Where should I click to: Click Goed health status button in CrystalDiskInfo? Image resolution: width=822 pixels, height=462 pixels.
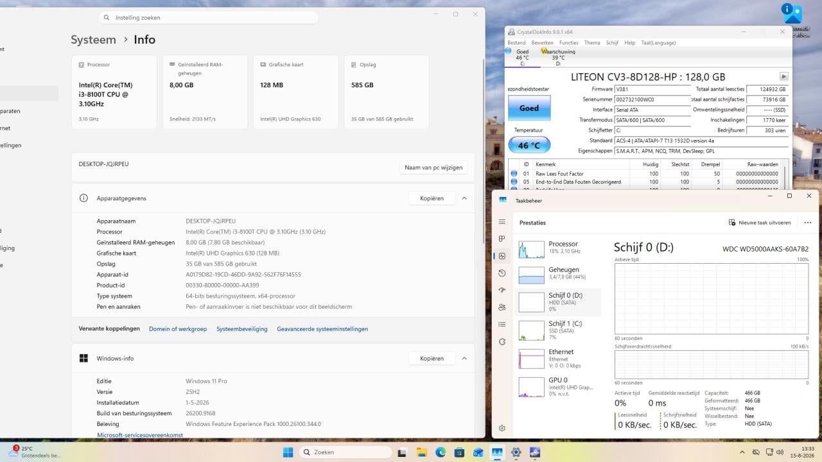click(x=529, y=108)
